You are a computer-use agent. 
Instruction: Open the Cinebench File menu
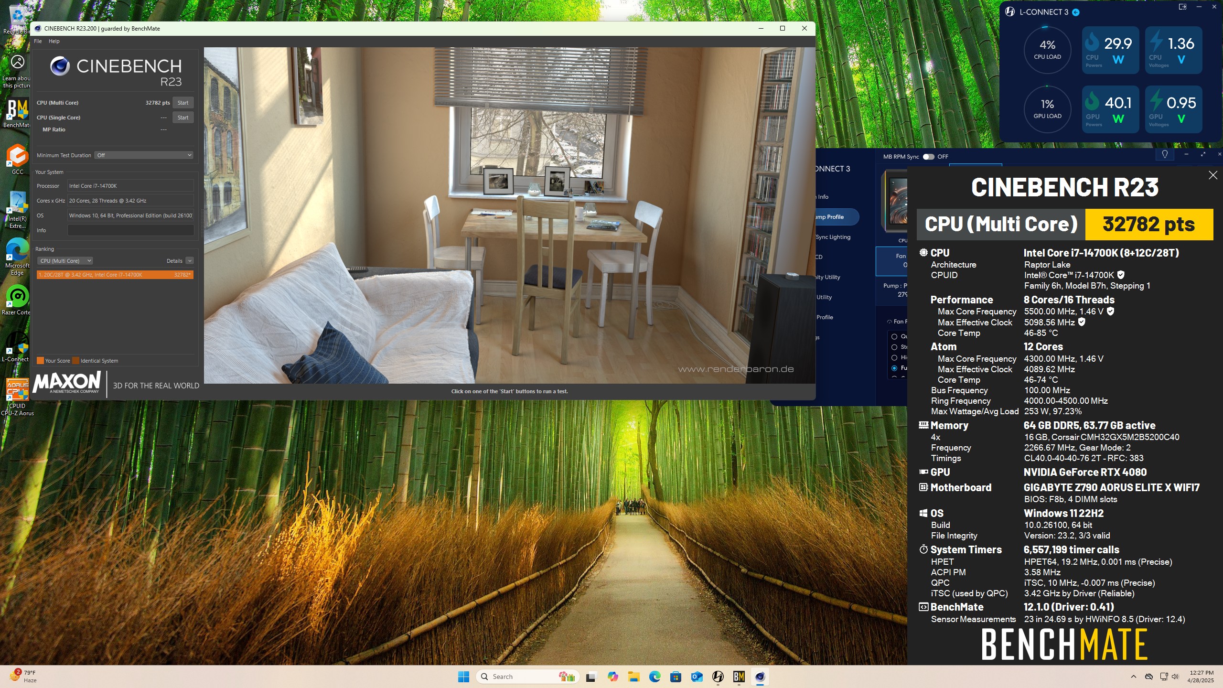(x=38, y=41)
